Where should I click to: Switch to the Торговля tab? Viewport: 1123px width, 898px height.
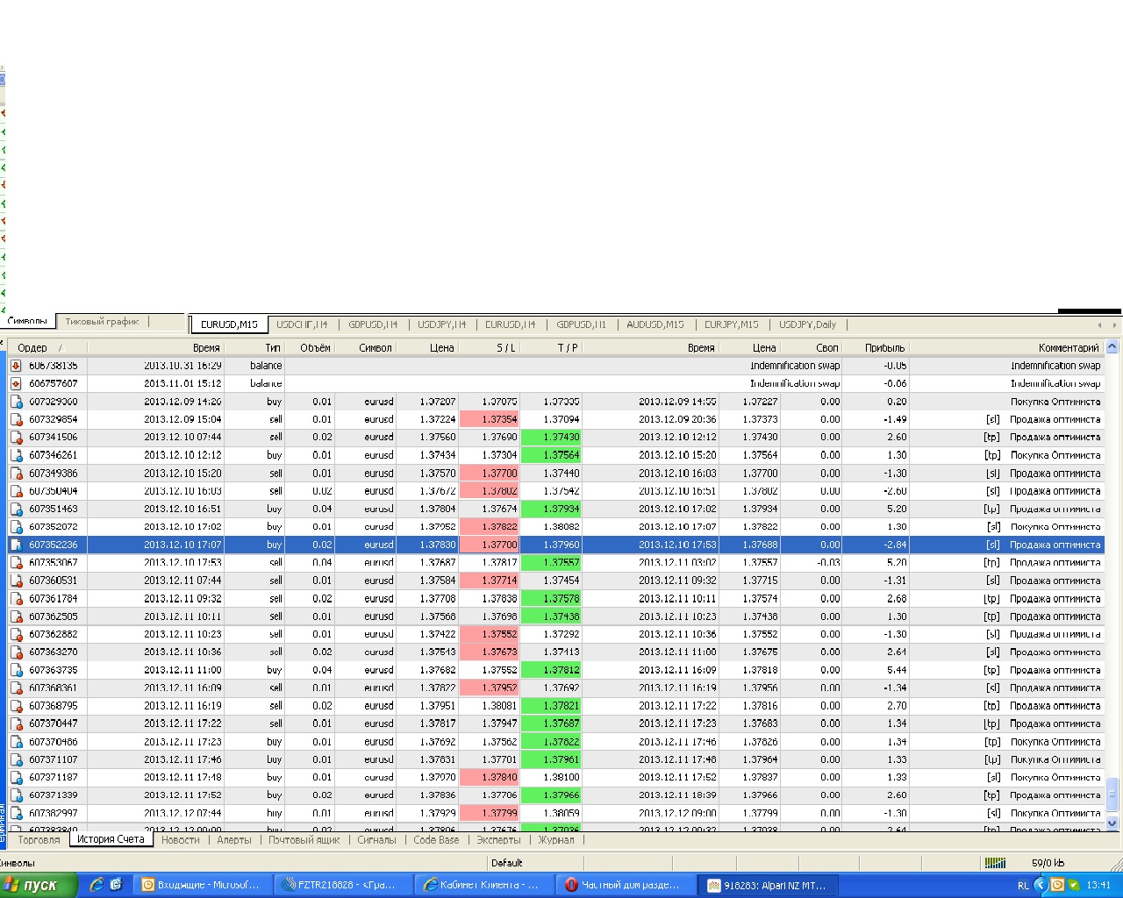(39, 840)
